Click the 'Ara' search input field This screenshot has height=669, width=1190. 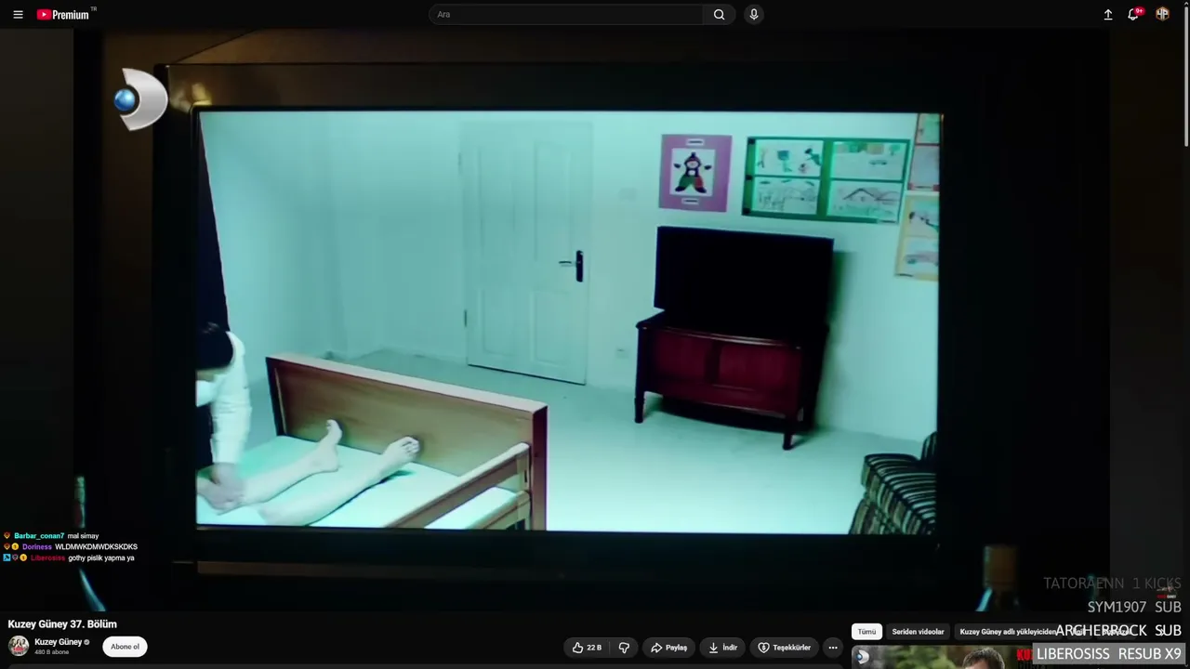point(566,15)
